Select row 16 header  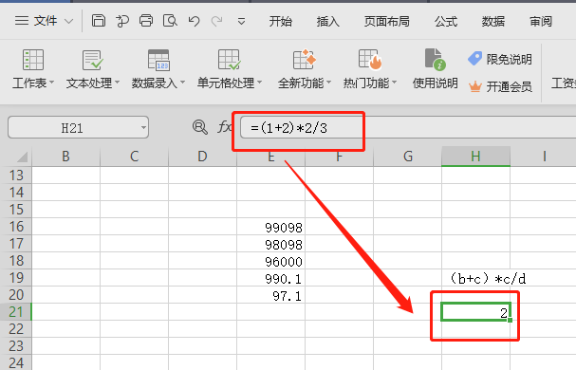16,227
